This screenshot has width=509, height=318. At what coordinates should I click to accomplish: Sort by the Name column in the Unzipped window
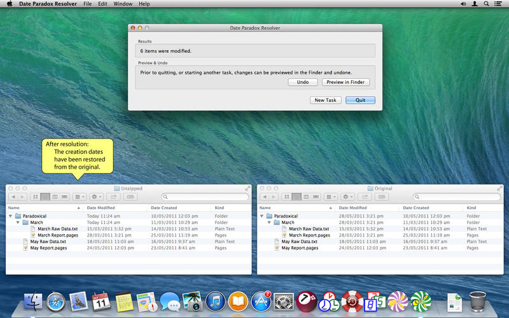click(x=44, y=208)
